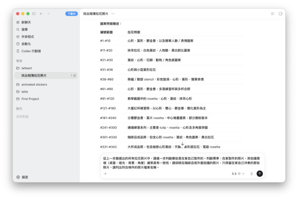Click the 沒有對話 label in the sidebar
The width and height of the screenshot is (298, 199).
pos(22,116)
